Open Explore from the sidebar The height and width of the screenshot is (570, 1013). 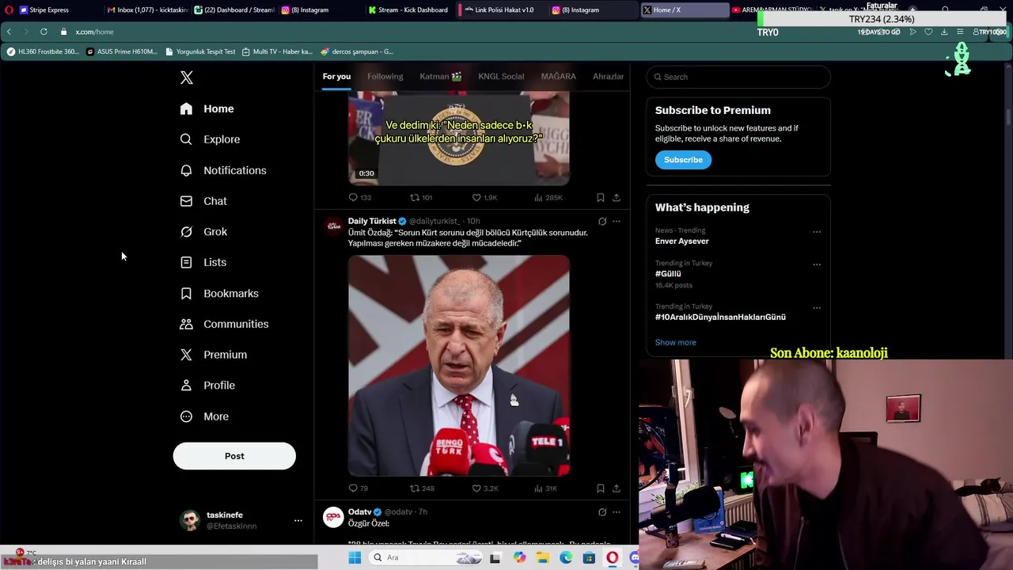211,139
